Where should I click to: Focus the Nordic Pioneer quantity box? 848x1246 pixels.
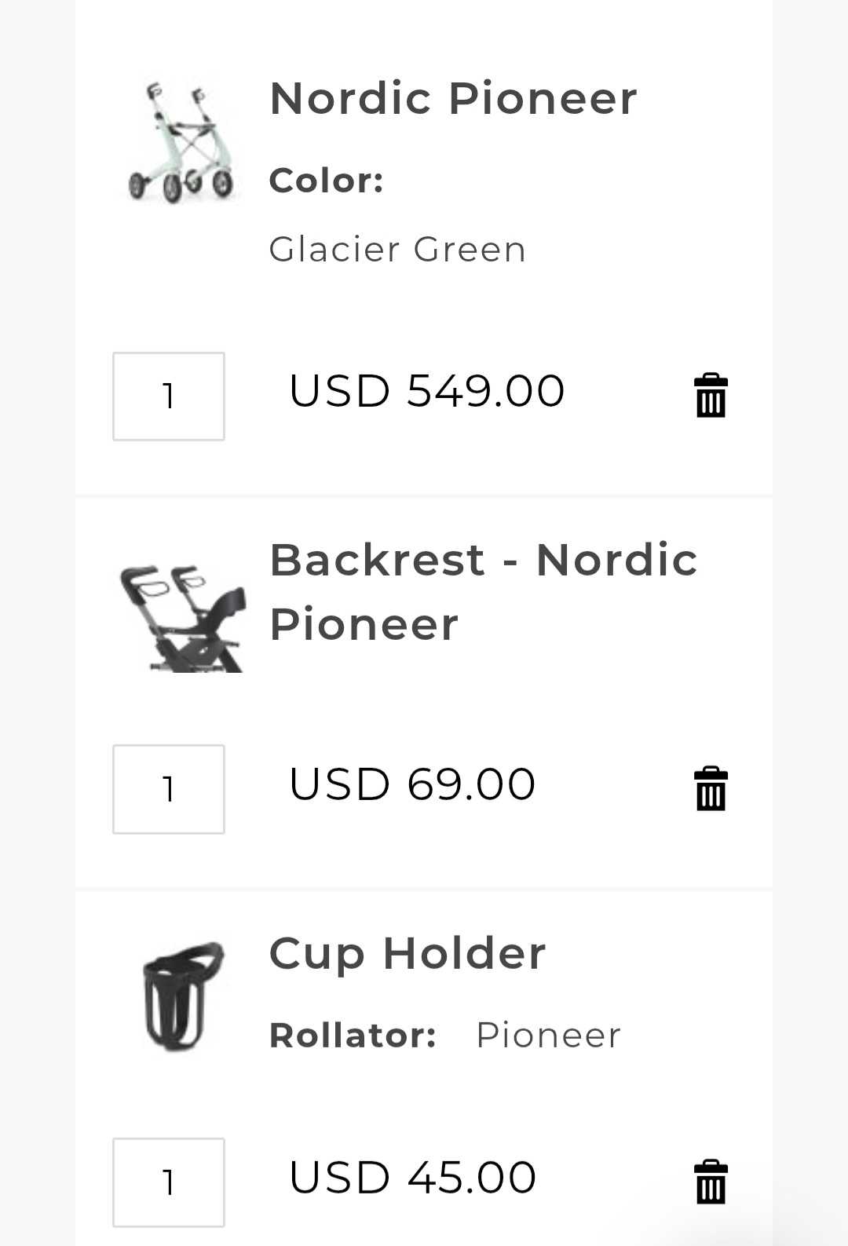[169, 396]
